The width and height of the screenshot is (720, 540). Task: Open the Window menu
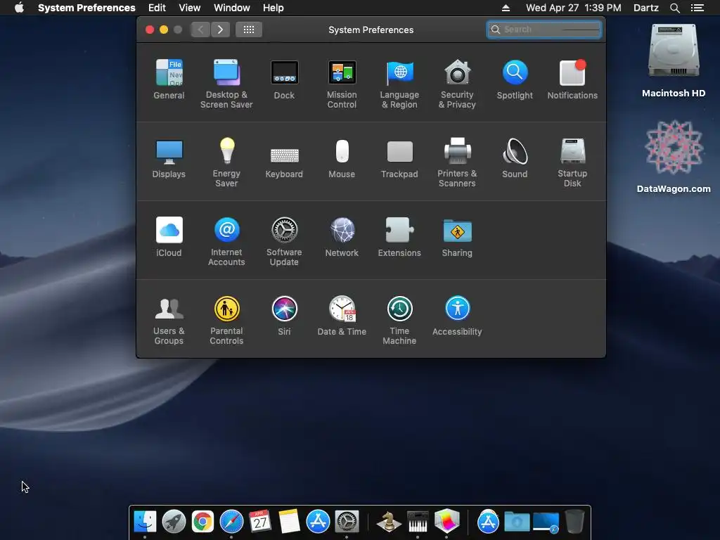pos(232,7)
